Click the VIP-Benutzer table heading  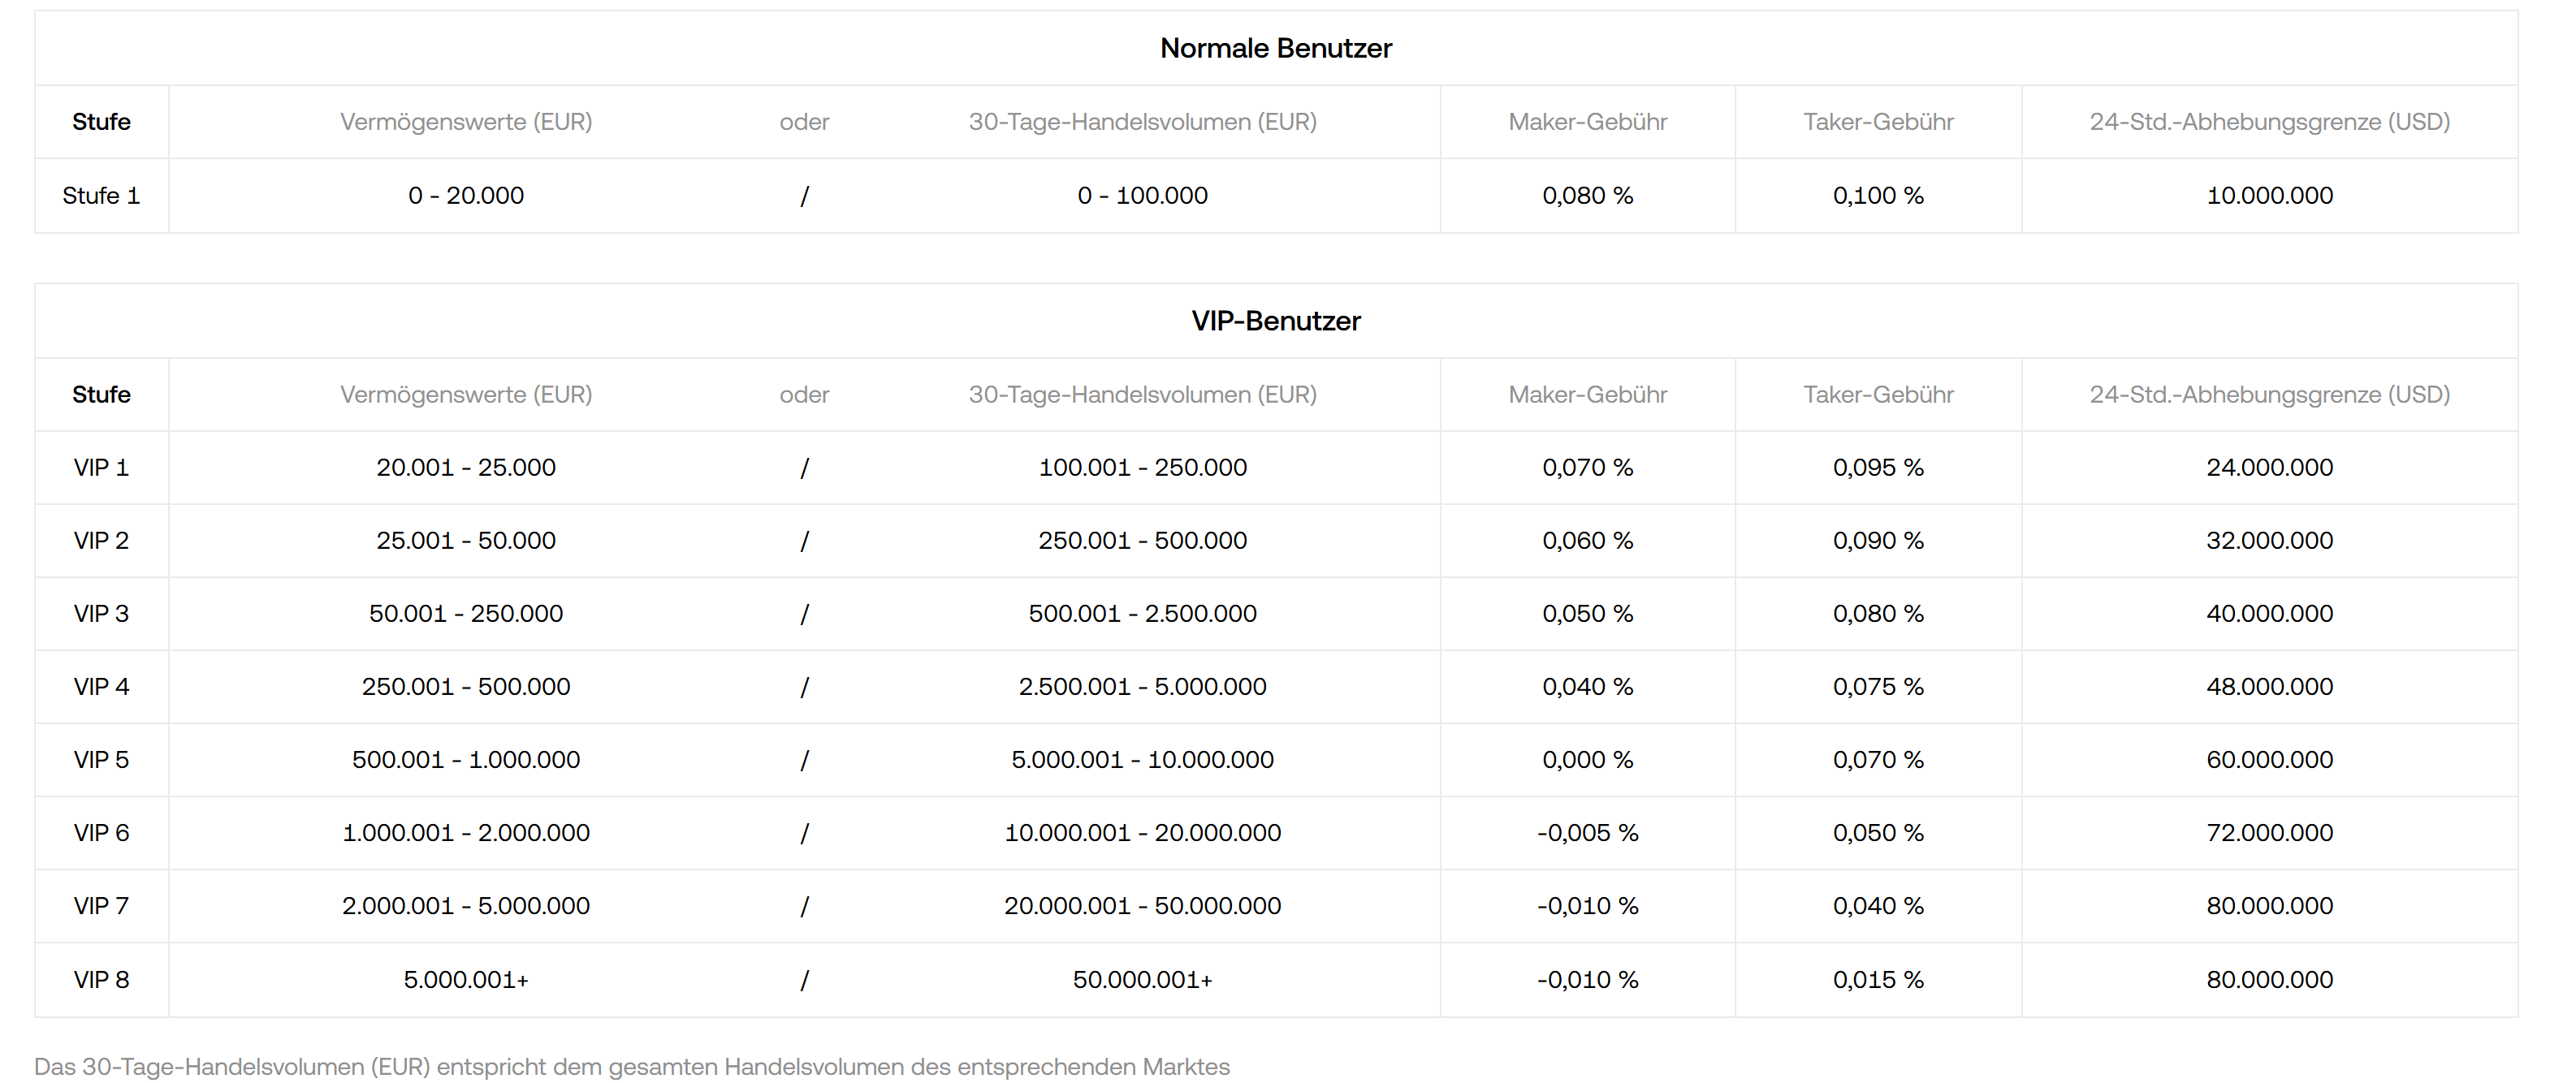[1275, 321]
